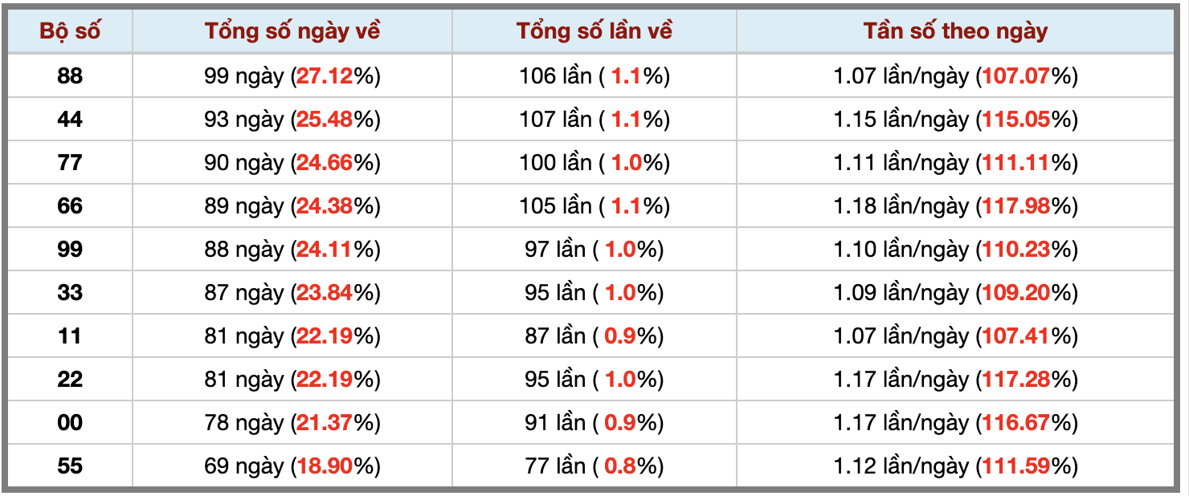The image size is (1189, 496).
Task: Select number set 11 cell
Action: 70,336
